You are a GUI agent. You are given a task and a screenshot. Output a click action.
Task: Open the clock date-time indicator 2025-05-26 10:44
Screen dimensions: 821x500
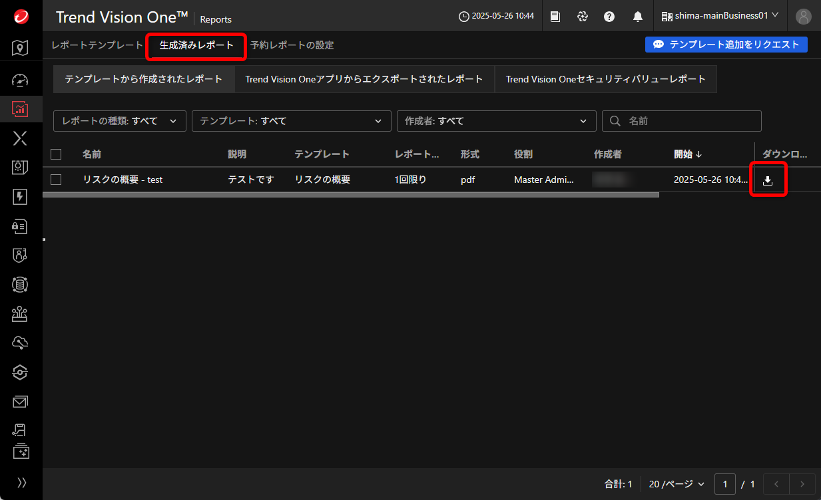click(x=497, y=16)
